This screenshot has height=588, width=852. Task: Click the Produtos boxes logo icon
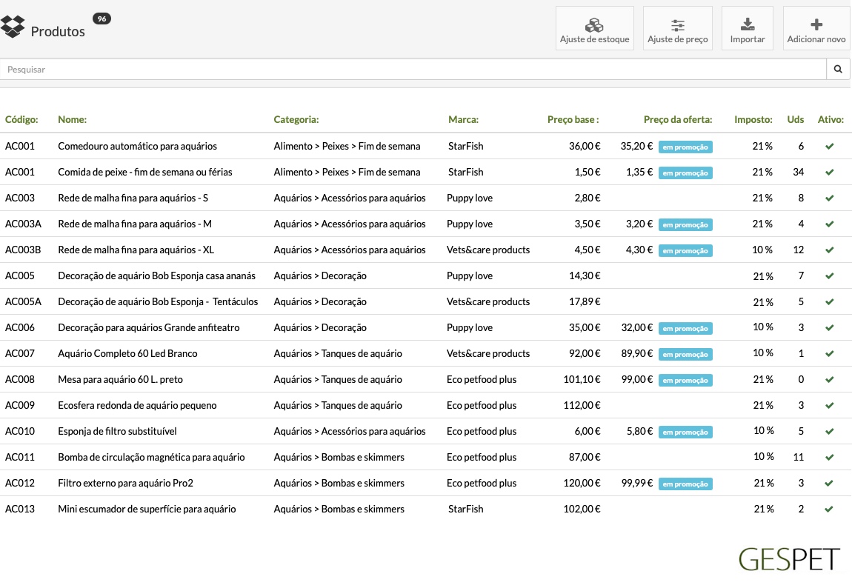[13, 27]
